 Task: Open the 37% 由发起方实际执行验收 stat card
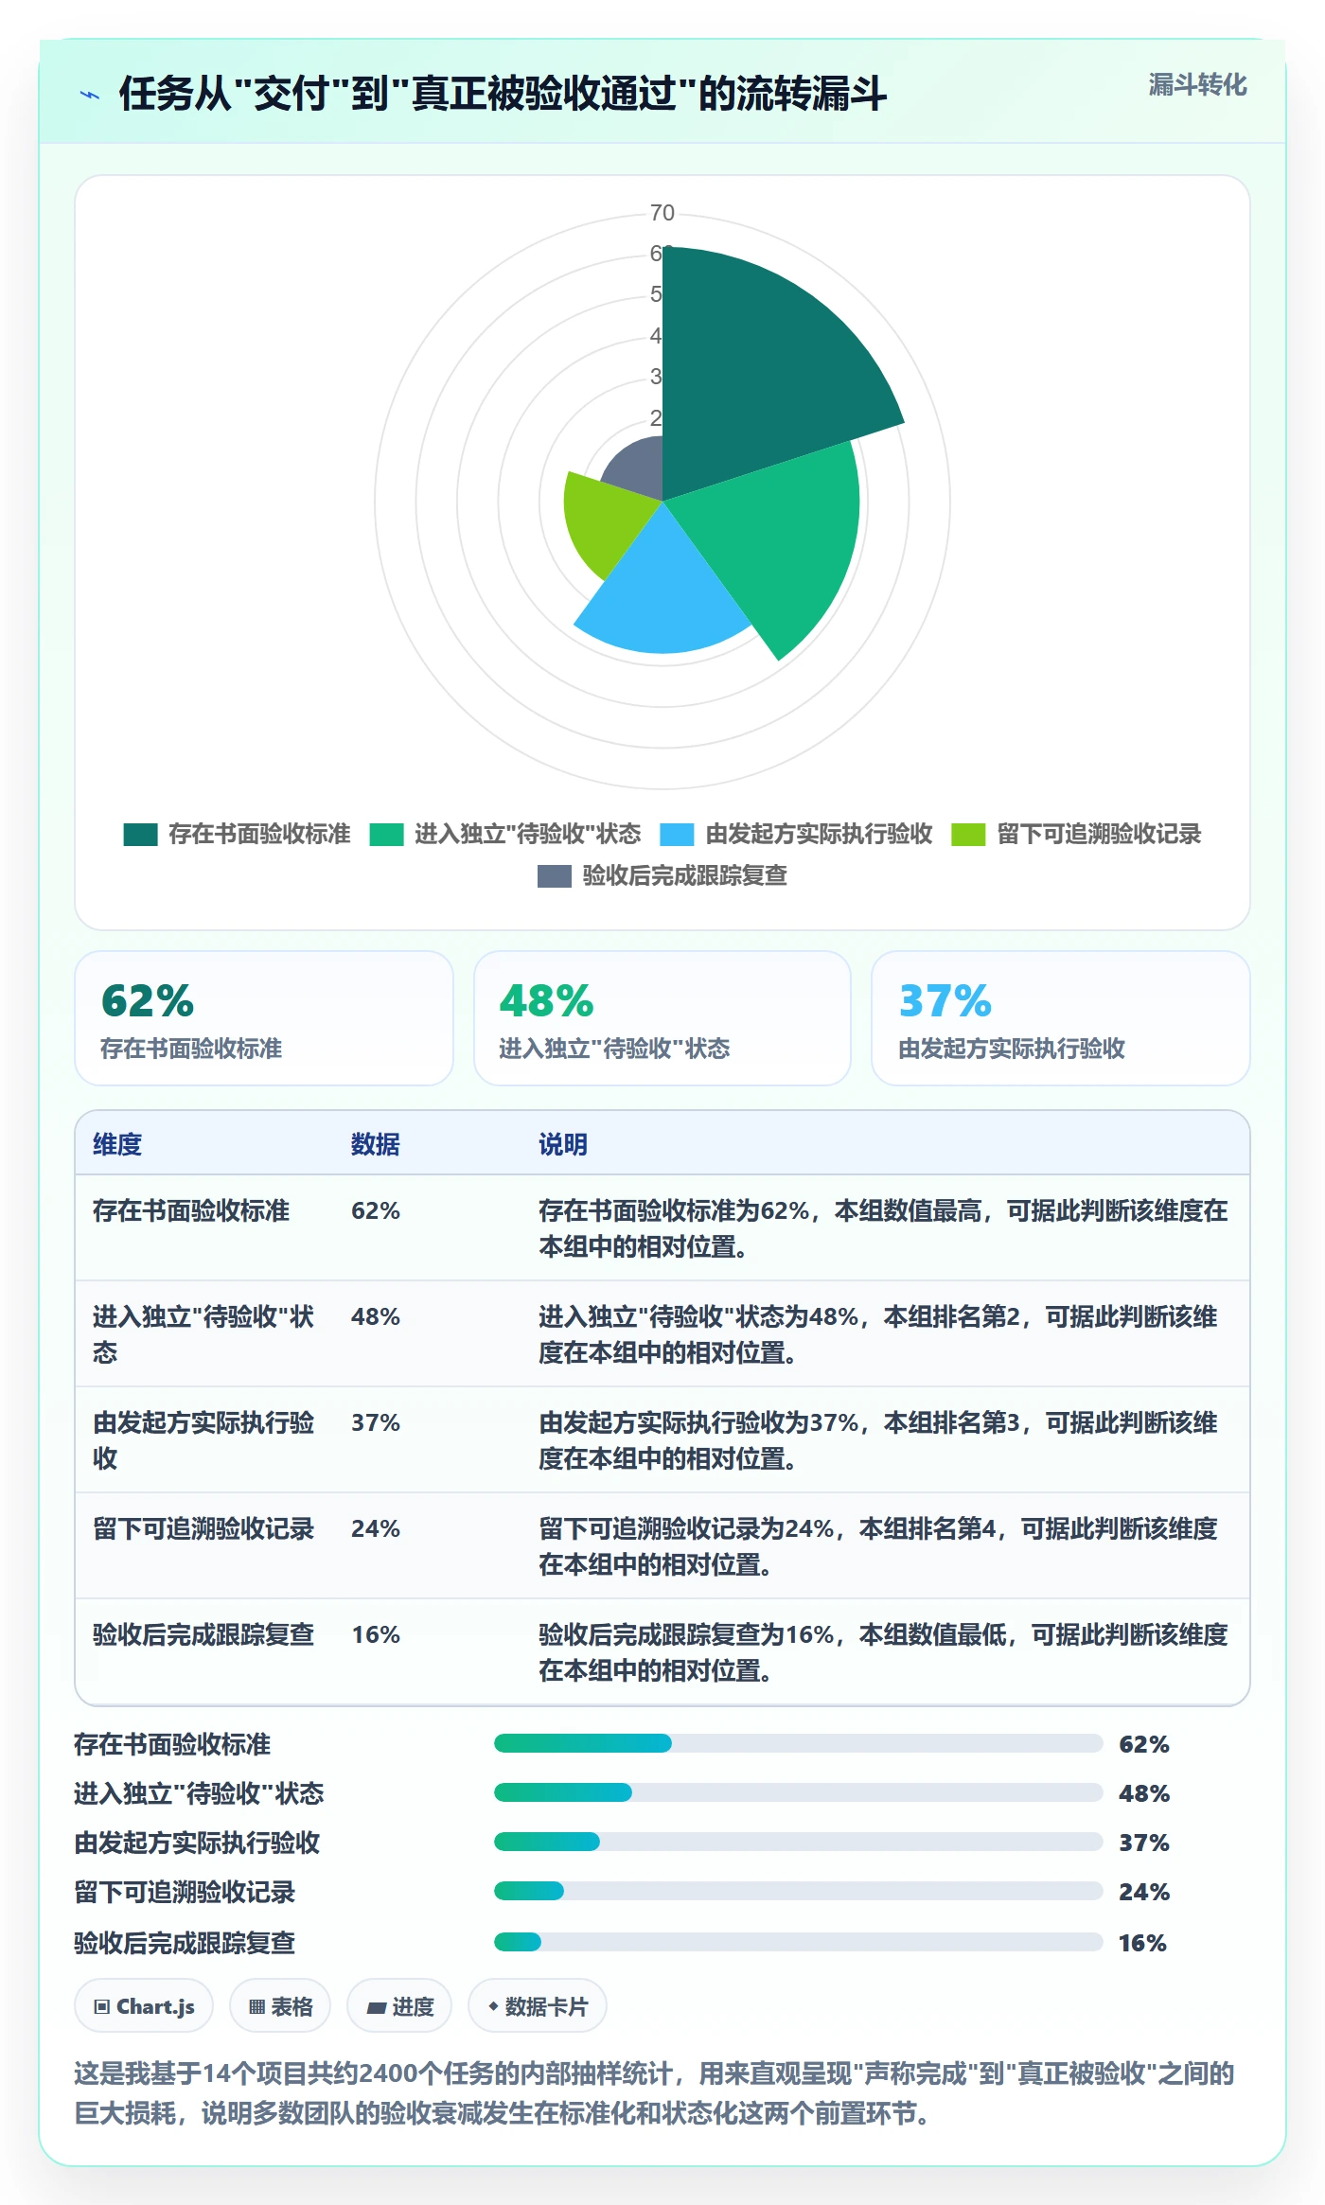tap(1060, 1018)
